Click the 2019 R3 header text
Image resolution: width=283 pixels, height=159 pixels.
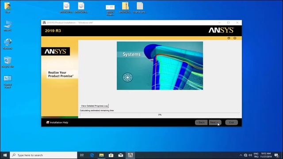(x=53, y=30)
